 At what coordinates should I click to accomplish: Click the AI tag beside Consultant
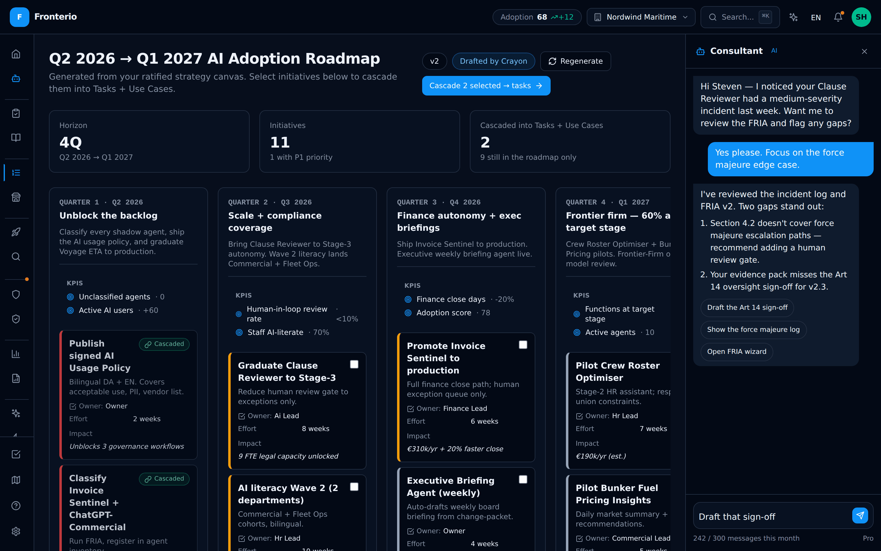[x=774, y=51]
